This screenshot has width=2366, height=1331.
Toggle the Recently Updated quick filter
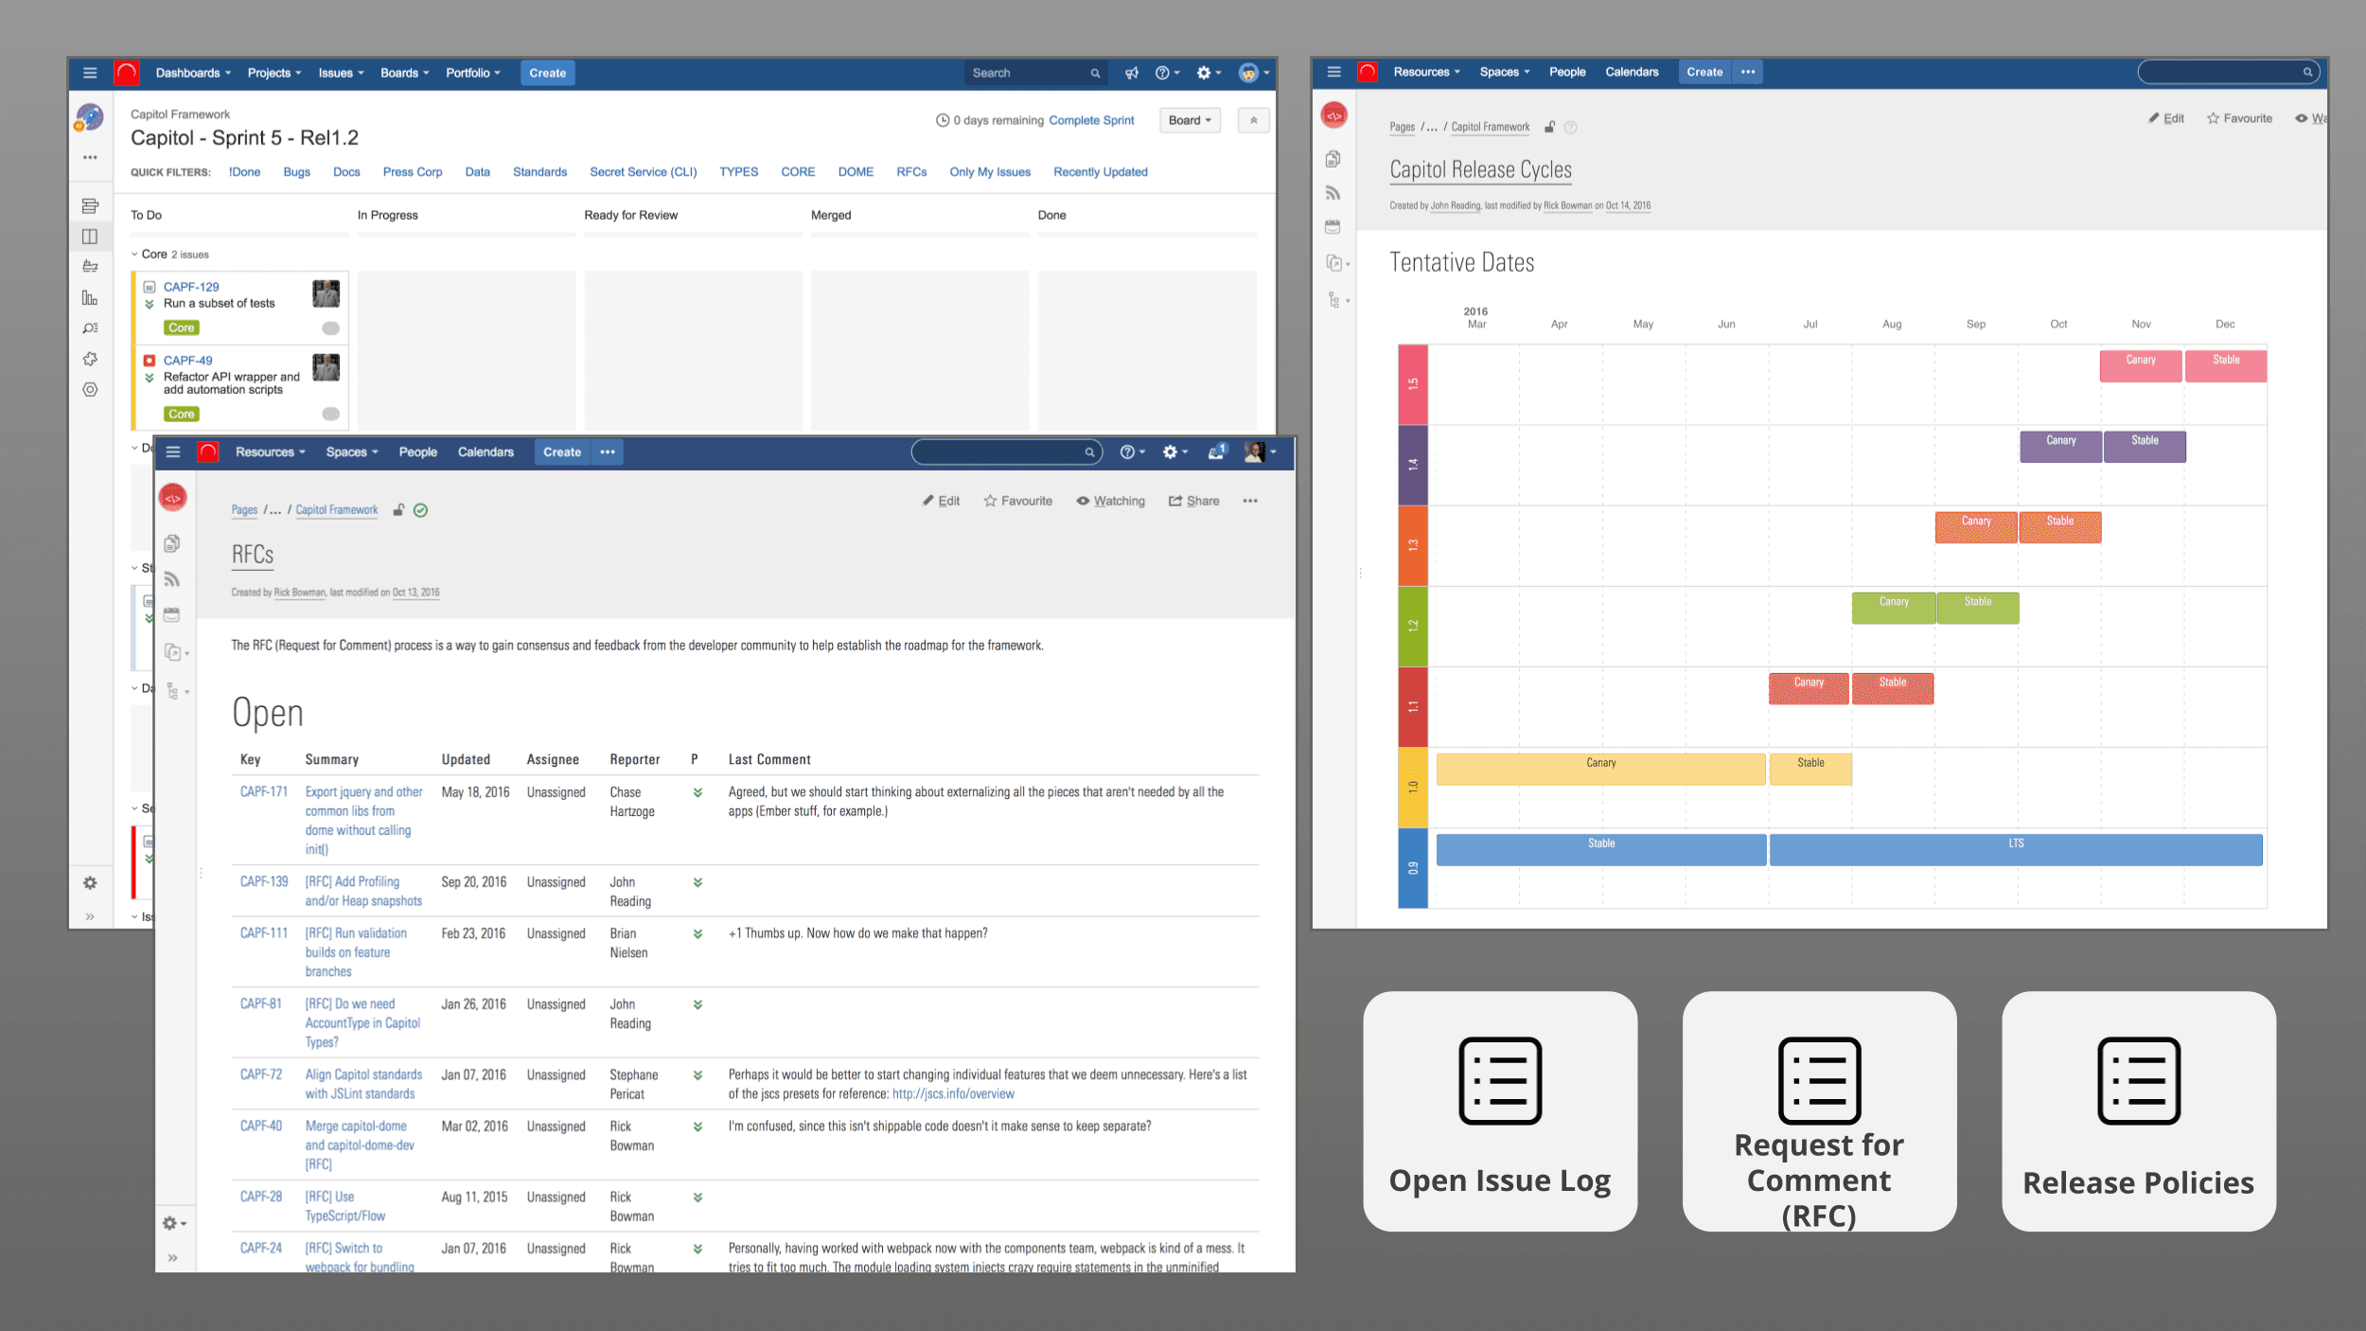point(1101,171)
